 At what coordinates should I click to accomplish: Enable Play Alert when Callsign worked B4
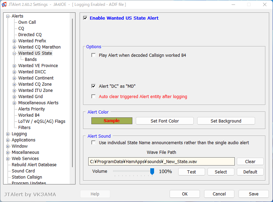pyautogui.click(x=93, y=55)
